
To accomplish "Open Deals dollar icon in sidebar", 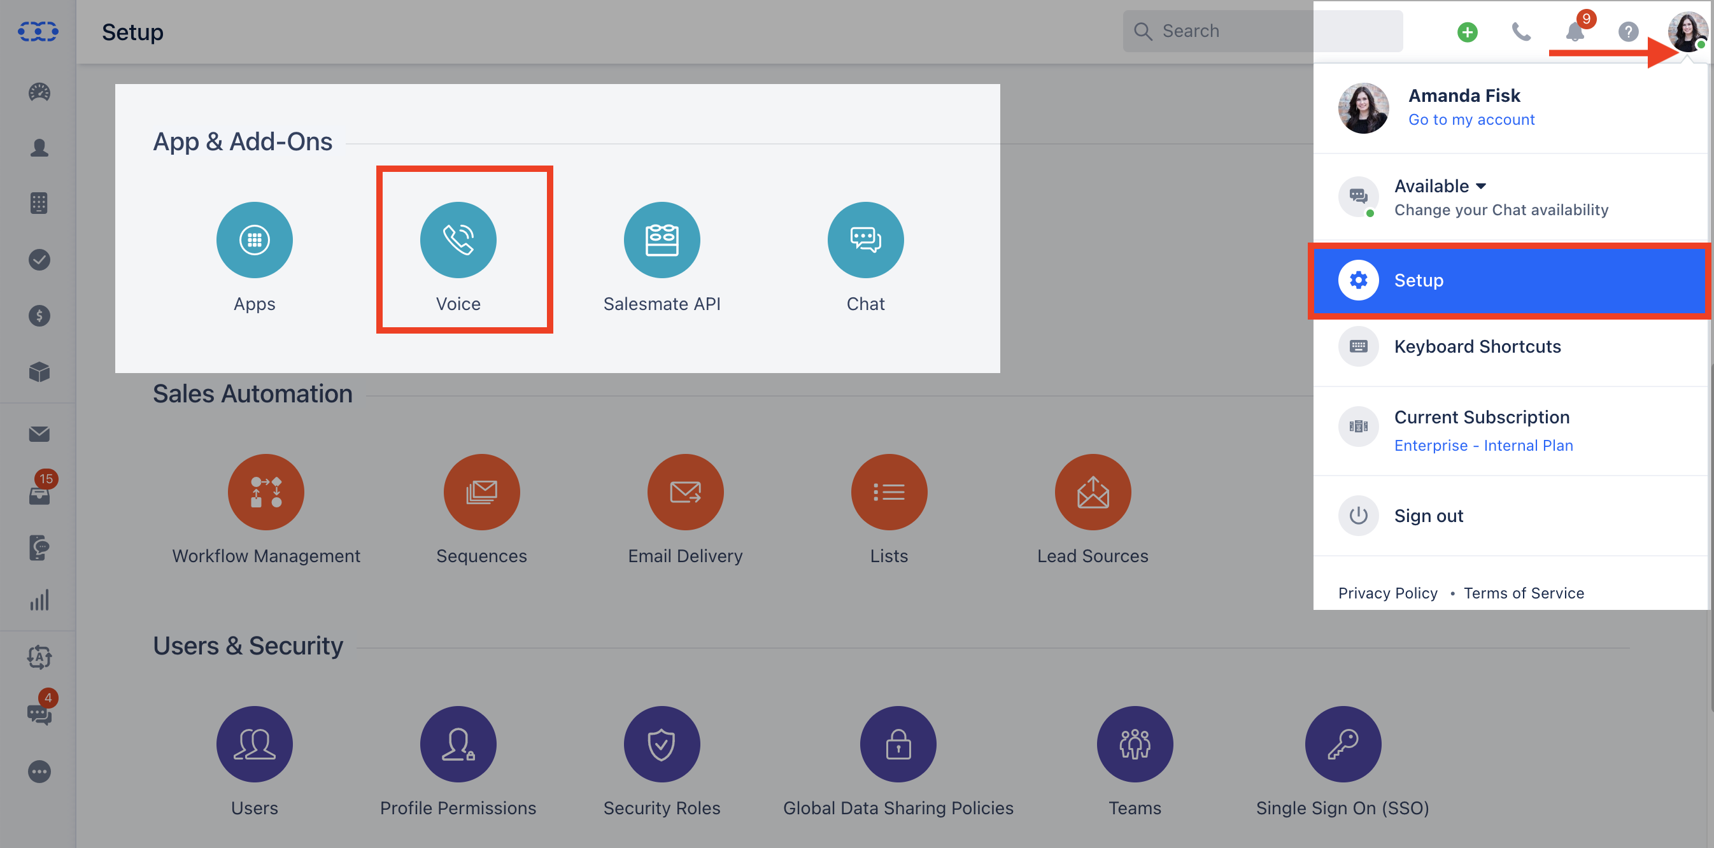I will 39,315.
